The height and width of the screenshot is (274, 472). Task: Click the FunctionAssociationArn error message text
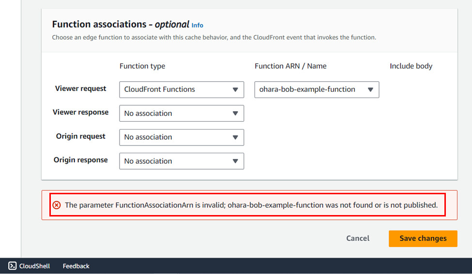pyautogui.click(x=251, y=205)
